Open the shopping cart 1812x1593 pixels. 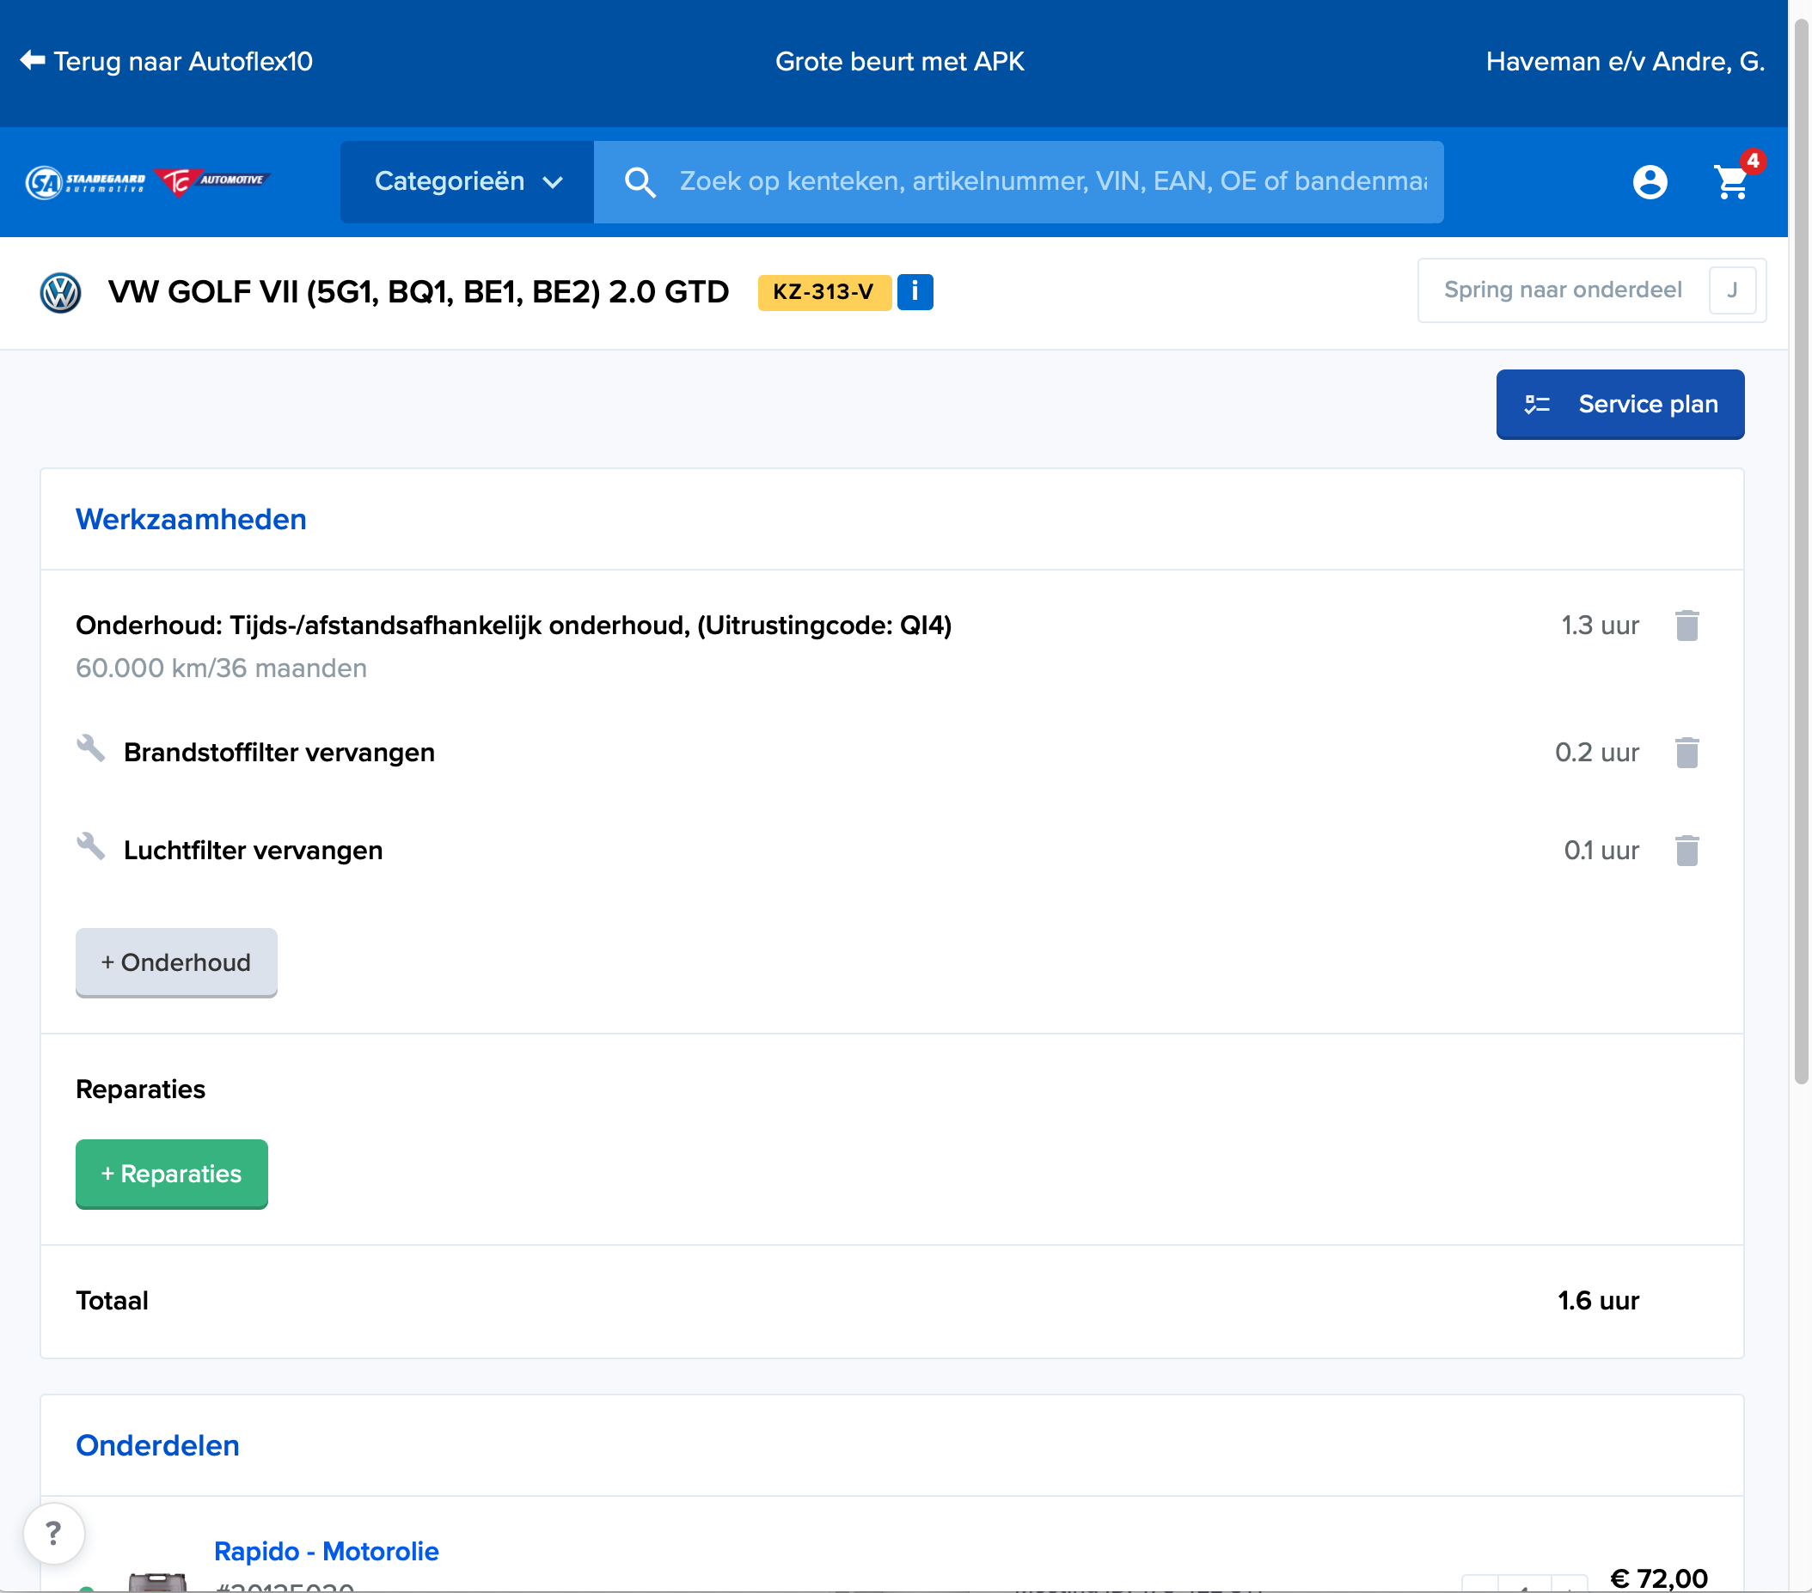pos(1730,181)
